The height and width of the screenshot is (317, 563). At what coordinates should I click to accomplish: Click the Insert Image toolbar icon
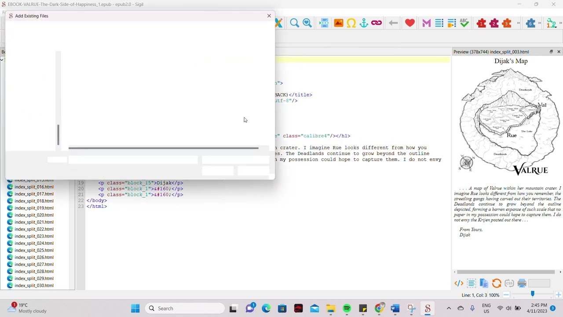tap(338, 23)
